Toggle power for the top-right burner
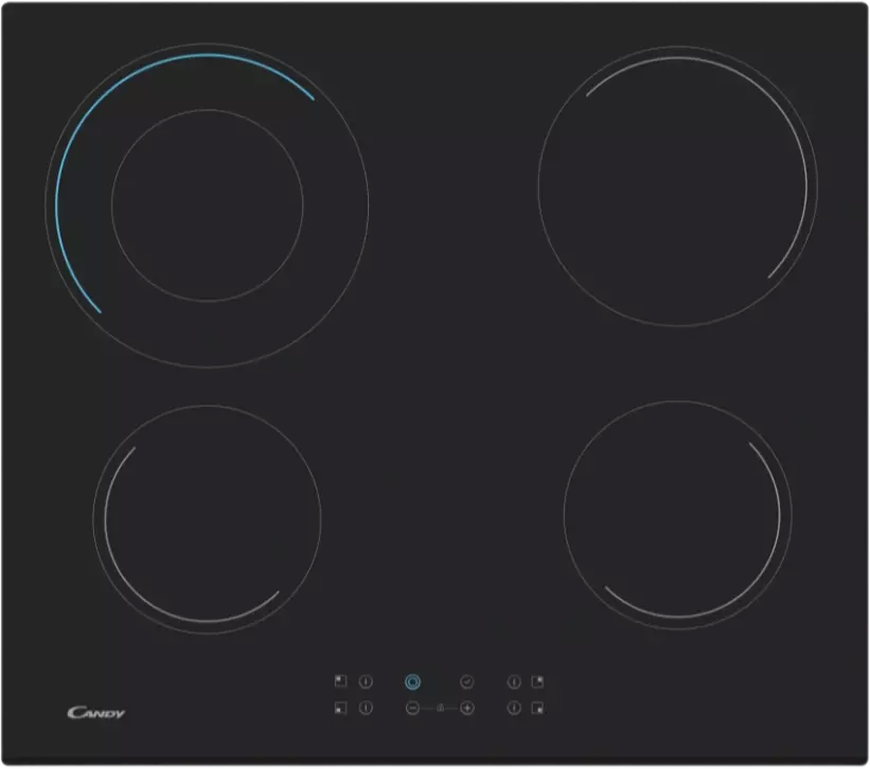The image size is (870, 769). 514,681
